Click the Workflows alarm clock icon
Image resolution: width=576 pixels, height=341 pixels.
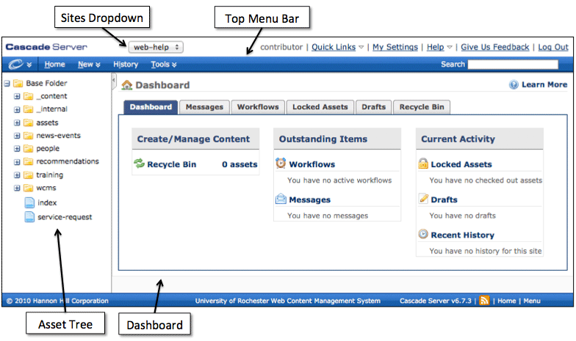coord(281,163)
